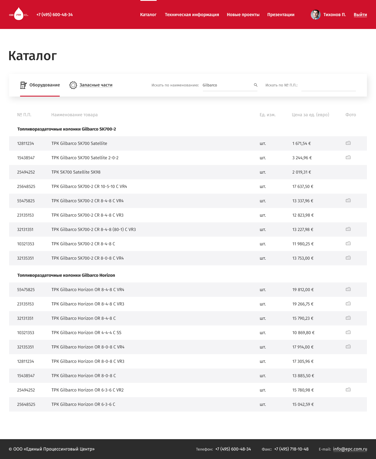
Task: Show photo for SK700-2 CR 8-0-8 C VR4
Action: (348, 258)
